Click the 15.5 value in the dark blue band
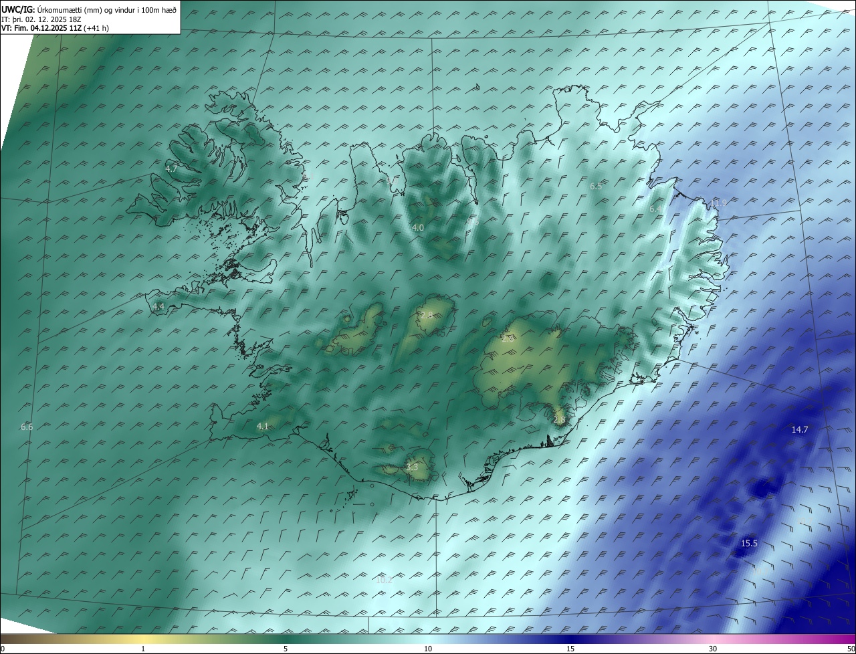This screenshot has width=856, height=654. click(x=749, y=544)
